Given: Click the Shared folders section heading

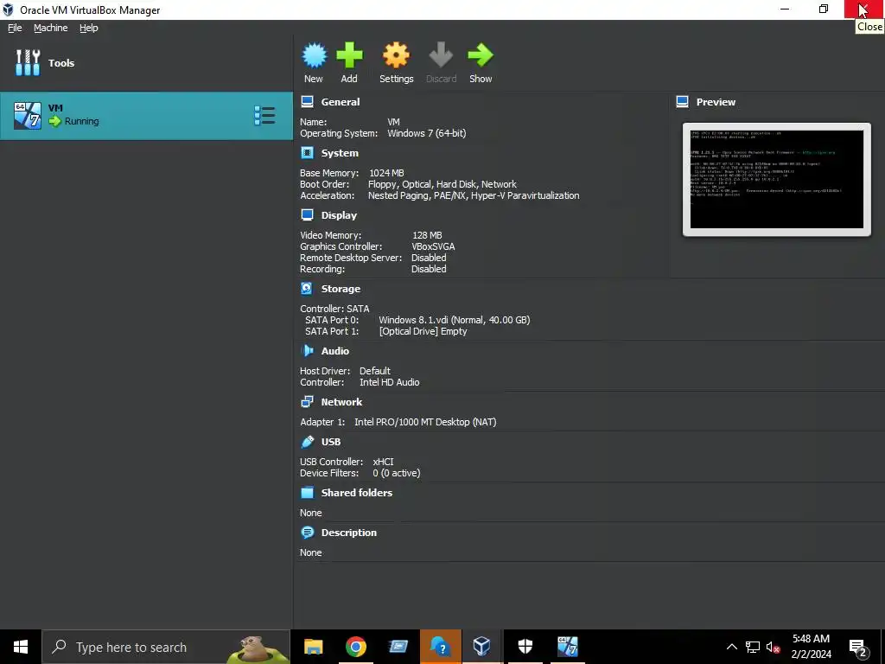Looking at the screenshot, I should [x=357, y=492].
